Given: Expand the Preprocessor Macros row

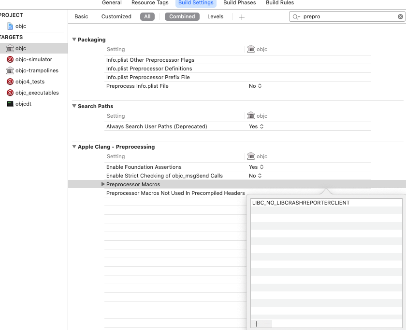Looking at the screenshot, I should [103, 184].
